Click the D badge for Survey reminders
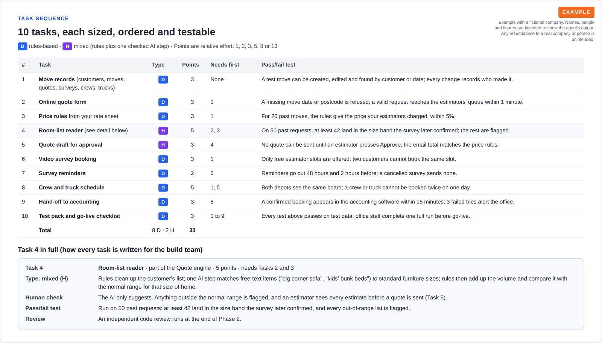602x343 pixels. tap(163, 174)
